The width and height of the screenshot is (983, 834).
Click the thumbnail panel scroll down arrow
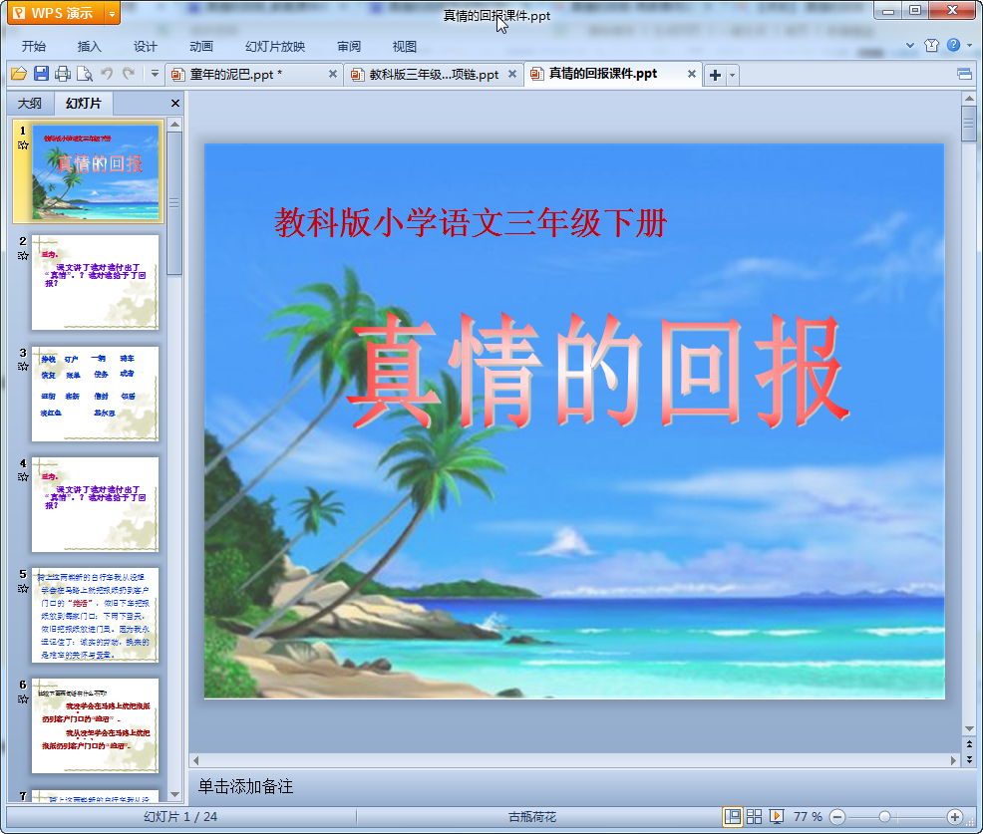click(174, 794)
